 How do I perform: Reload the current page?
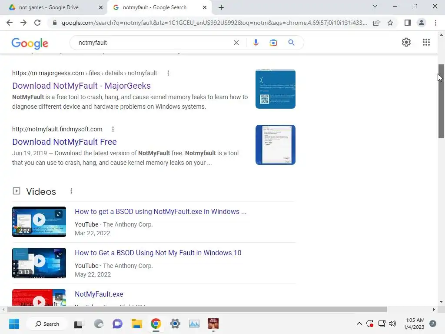tap(37, 23)
